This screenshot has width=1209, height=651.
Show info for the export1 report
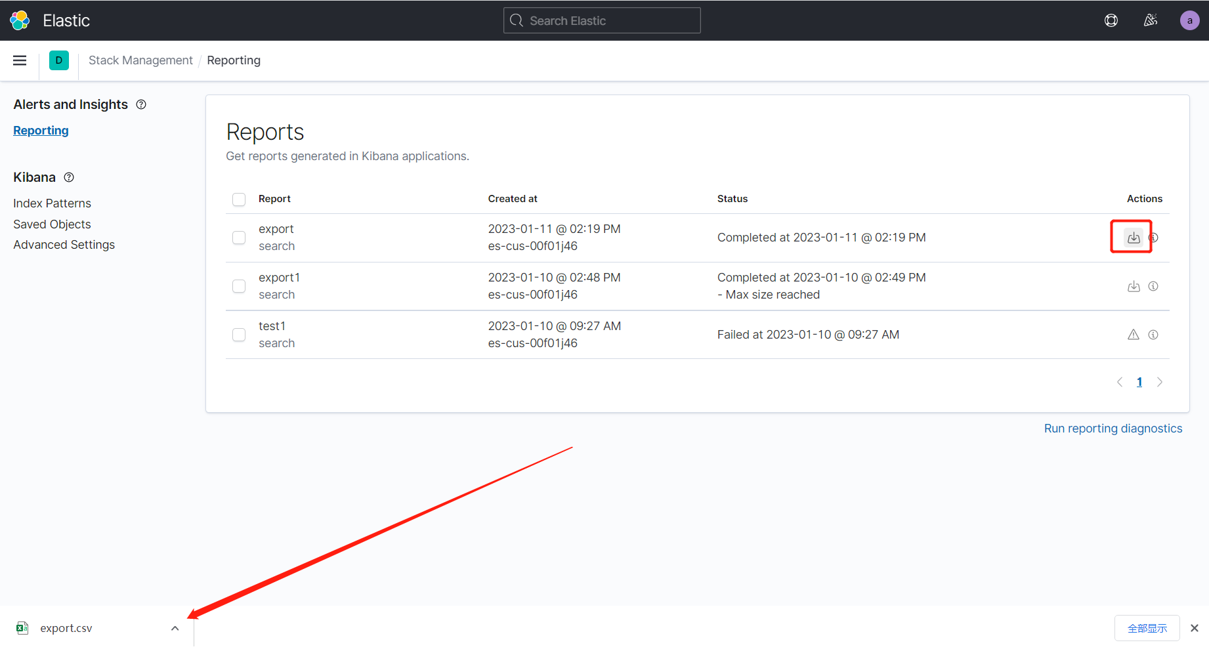(1153, 286)
